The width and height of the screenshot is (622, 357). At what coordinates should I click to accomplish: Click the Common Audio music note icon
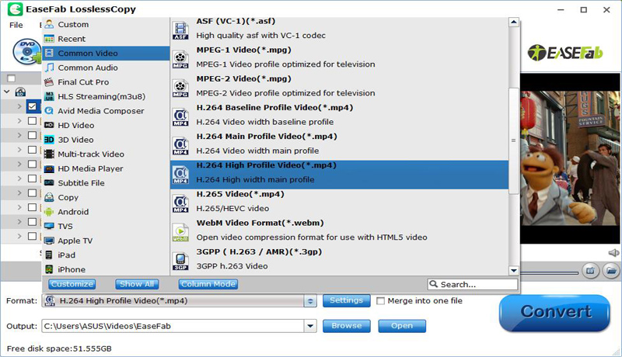49,68
